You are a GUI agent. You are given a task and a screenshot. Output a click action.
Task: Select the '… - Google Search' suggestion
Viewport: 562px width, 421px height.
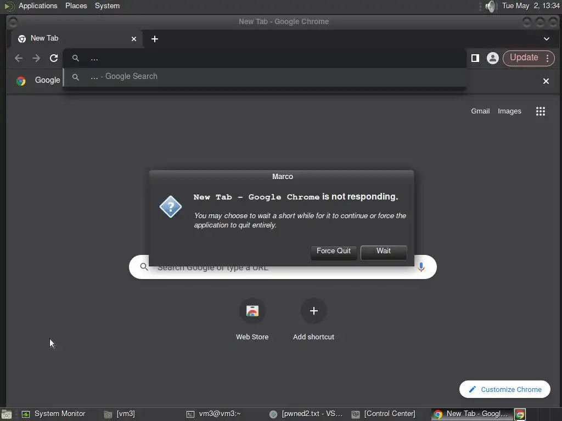[x=265, y=77]
